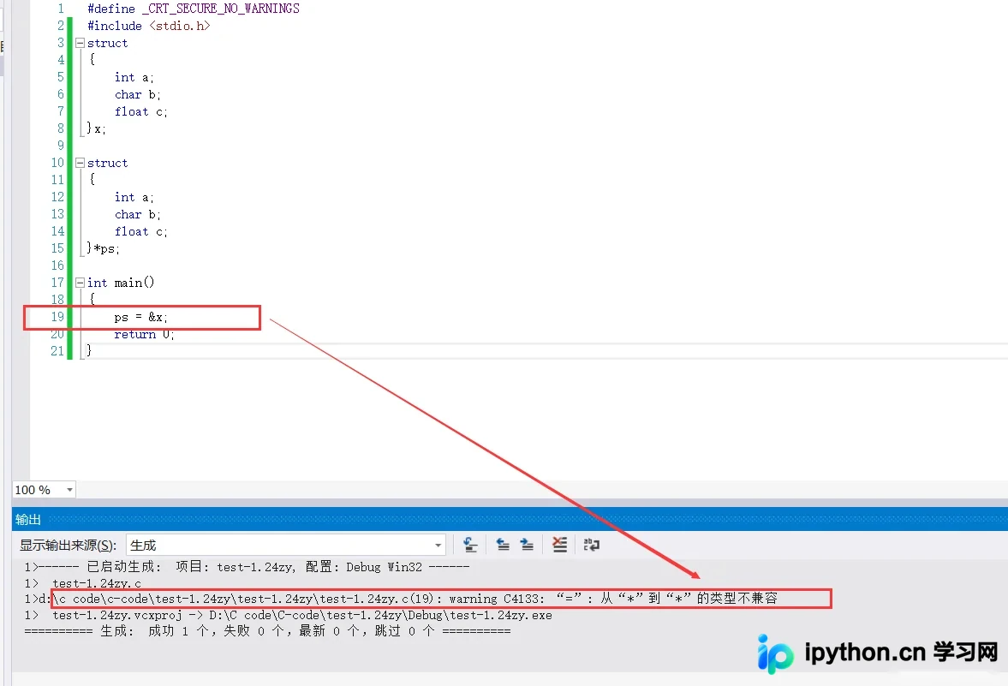Toggle word wrap in the output panel
Viewport: 1008px width, 686px height.
point(592,546)
